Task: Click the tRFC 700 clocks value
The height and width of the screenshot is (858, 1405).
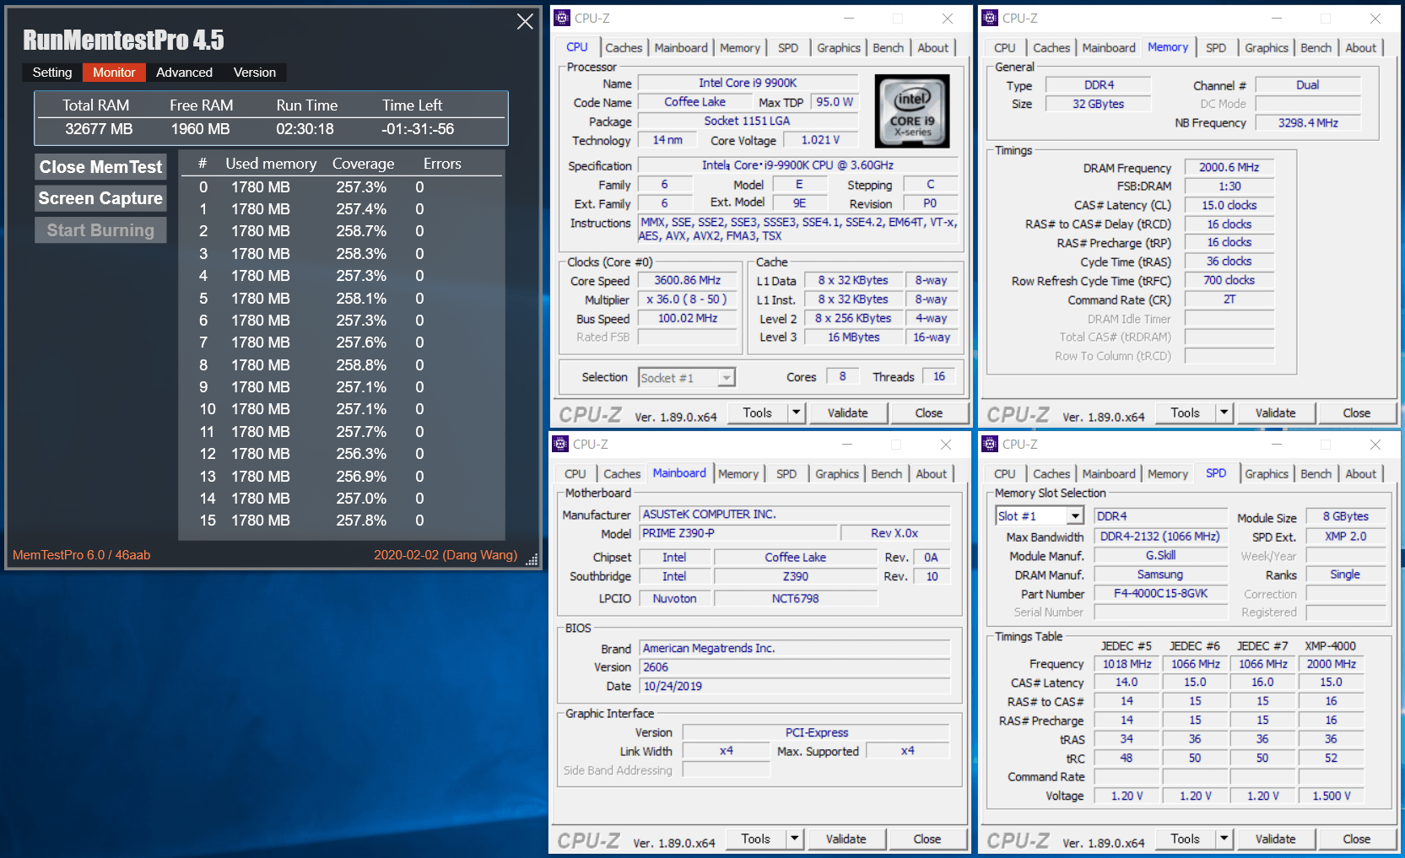Action: [1229, 280]
